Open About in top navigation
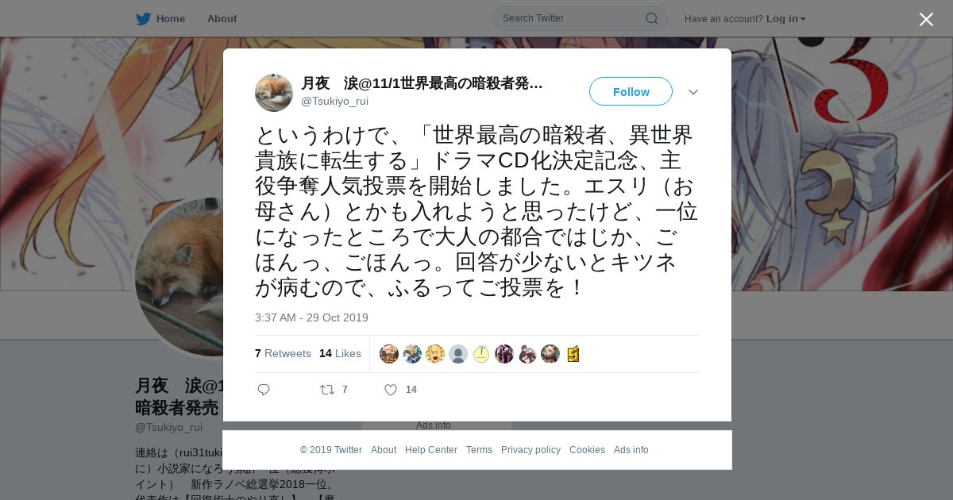 coord(222,18)
